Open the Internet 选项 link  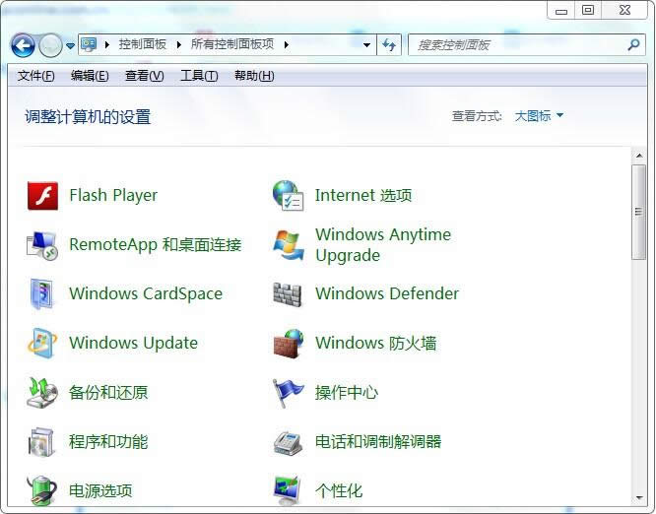[363, 195]
